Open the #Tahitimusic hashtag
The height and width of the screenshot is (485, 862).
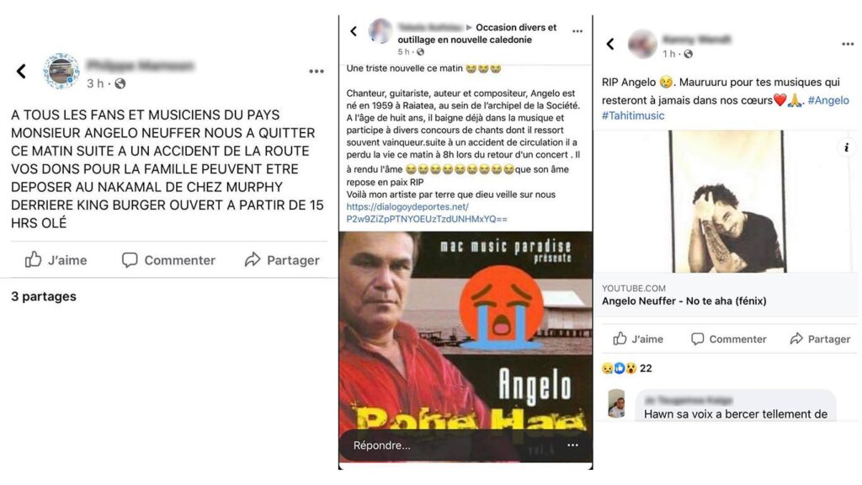633,115
